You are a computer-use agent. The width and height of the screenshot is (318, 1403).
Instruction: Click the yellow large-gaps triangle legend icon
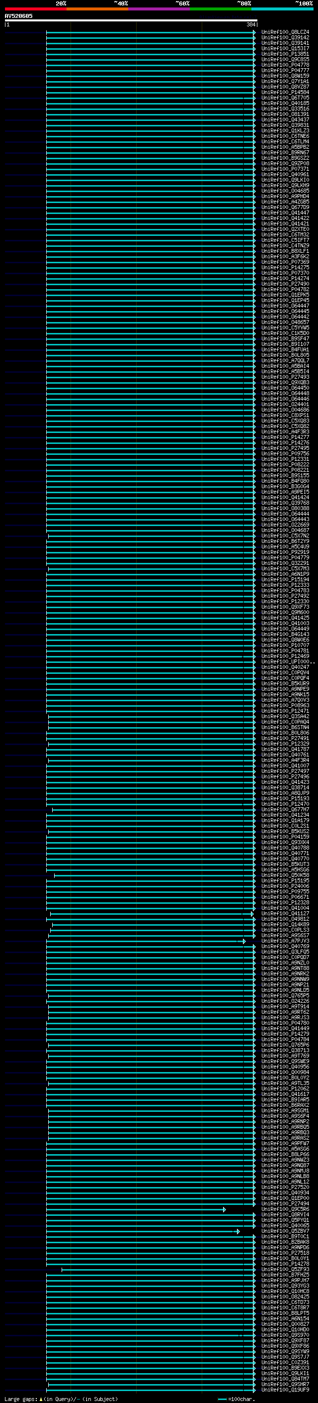41,1399
